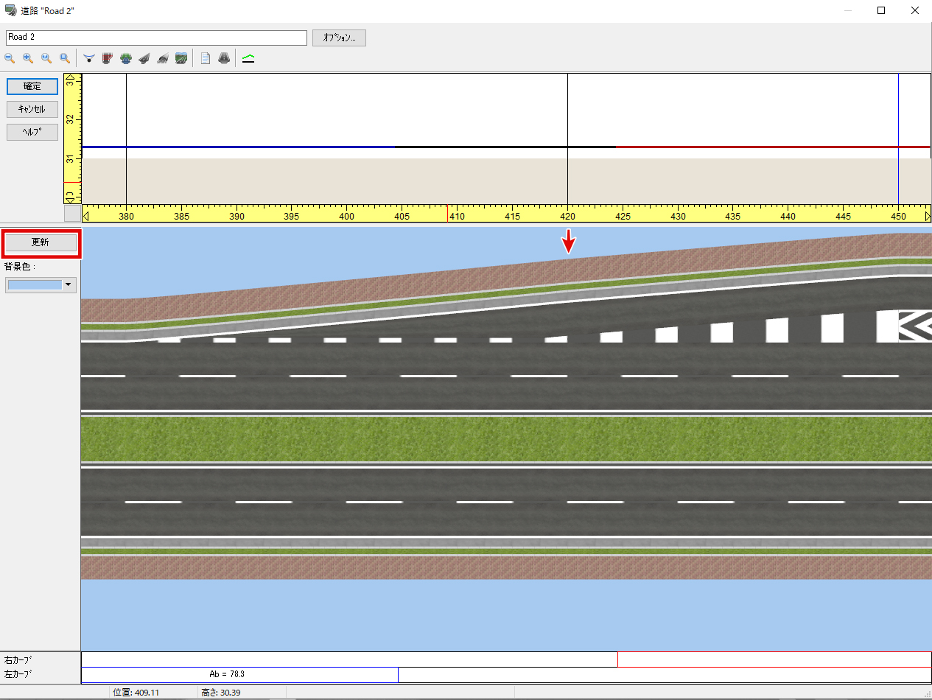
Task: Click the gray tunnel tube icon
Action: [x=163, y=57]
